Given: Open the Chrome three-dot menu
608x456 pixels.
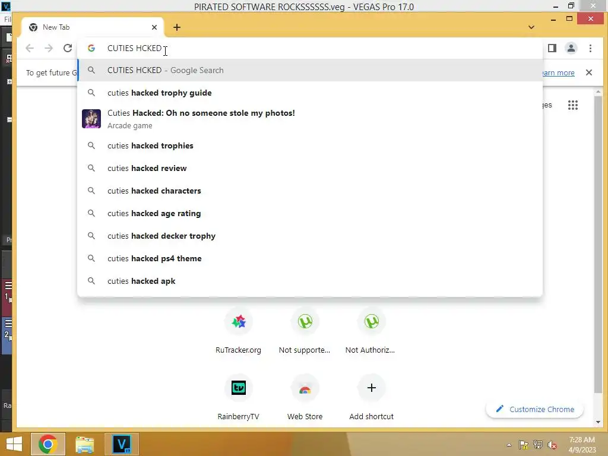Looking at the screenshot, I should (x=590, y=48).
